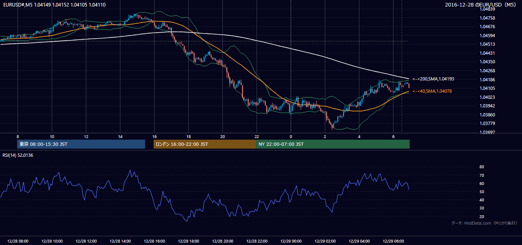The width and height of the screenshot is (522, 245).
Task: Click hour label 2 under the price chart
Action: pyautogui.click(x=325, y=136)
